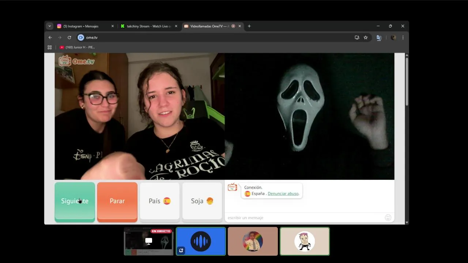The height and width of the screenshot is (263, 468).
Task: Expand the tab search dropdown
Action: (49, 26)
